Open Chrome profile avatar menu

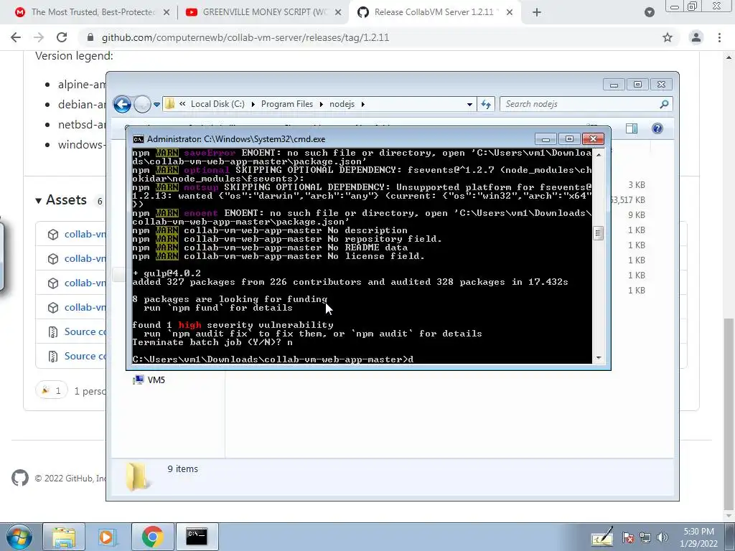[x=696, y=37]
